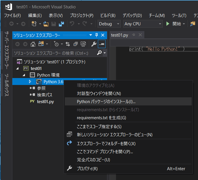Click the Find in Files toolbar icon

click(x=193, y=24)
